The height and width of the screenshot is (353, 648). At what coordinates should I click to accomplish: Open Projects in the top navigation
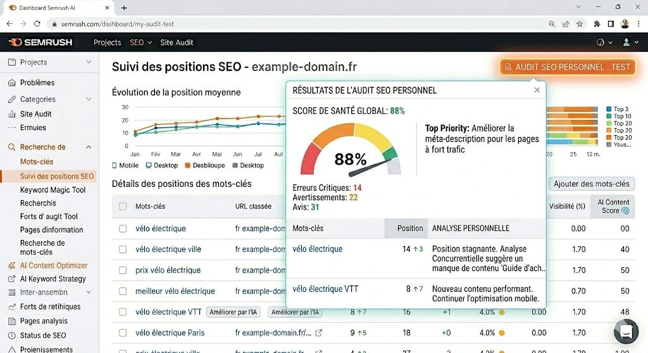click(x=107, y=42)
